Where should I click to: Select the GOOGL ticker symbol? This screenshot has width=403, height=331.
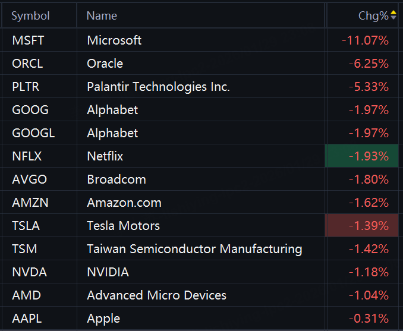(x=33, y=133)
